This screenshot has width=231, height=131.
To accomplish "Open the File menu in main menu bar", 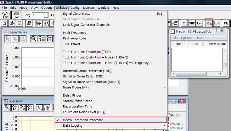I will (x=4, y=8).
